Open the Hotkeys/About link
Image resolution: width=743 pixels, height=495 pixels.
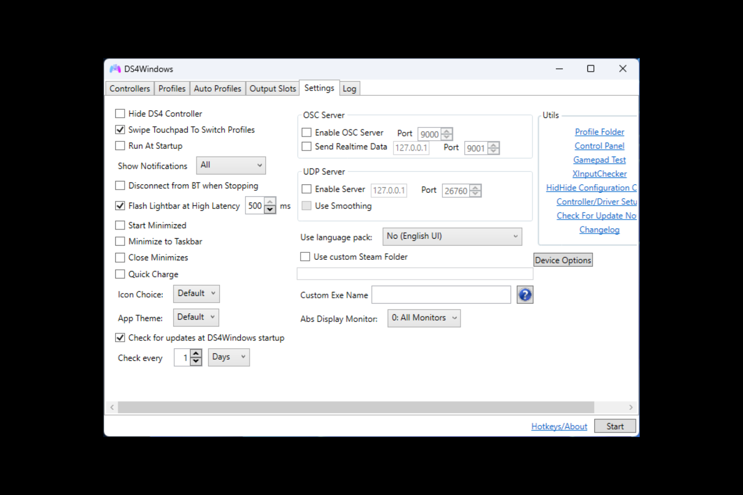point(559,426)
